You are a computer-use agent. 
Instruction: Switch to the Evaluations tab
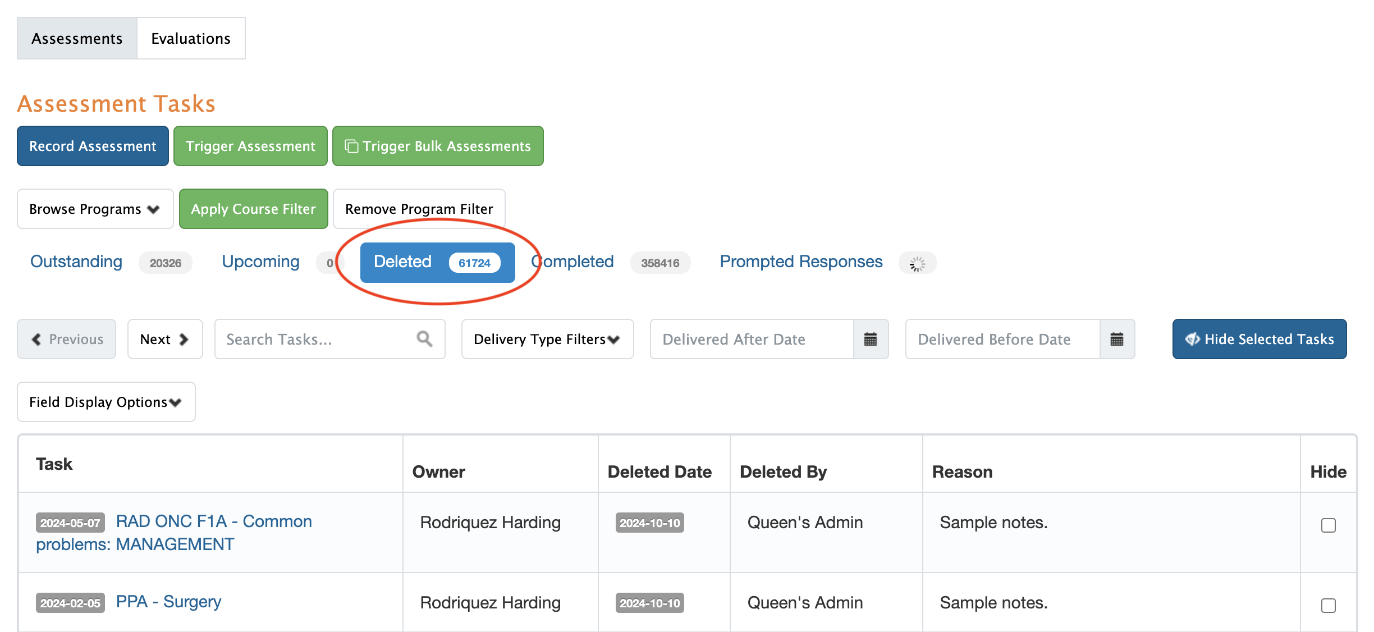pos(191,38)
